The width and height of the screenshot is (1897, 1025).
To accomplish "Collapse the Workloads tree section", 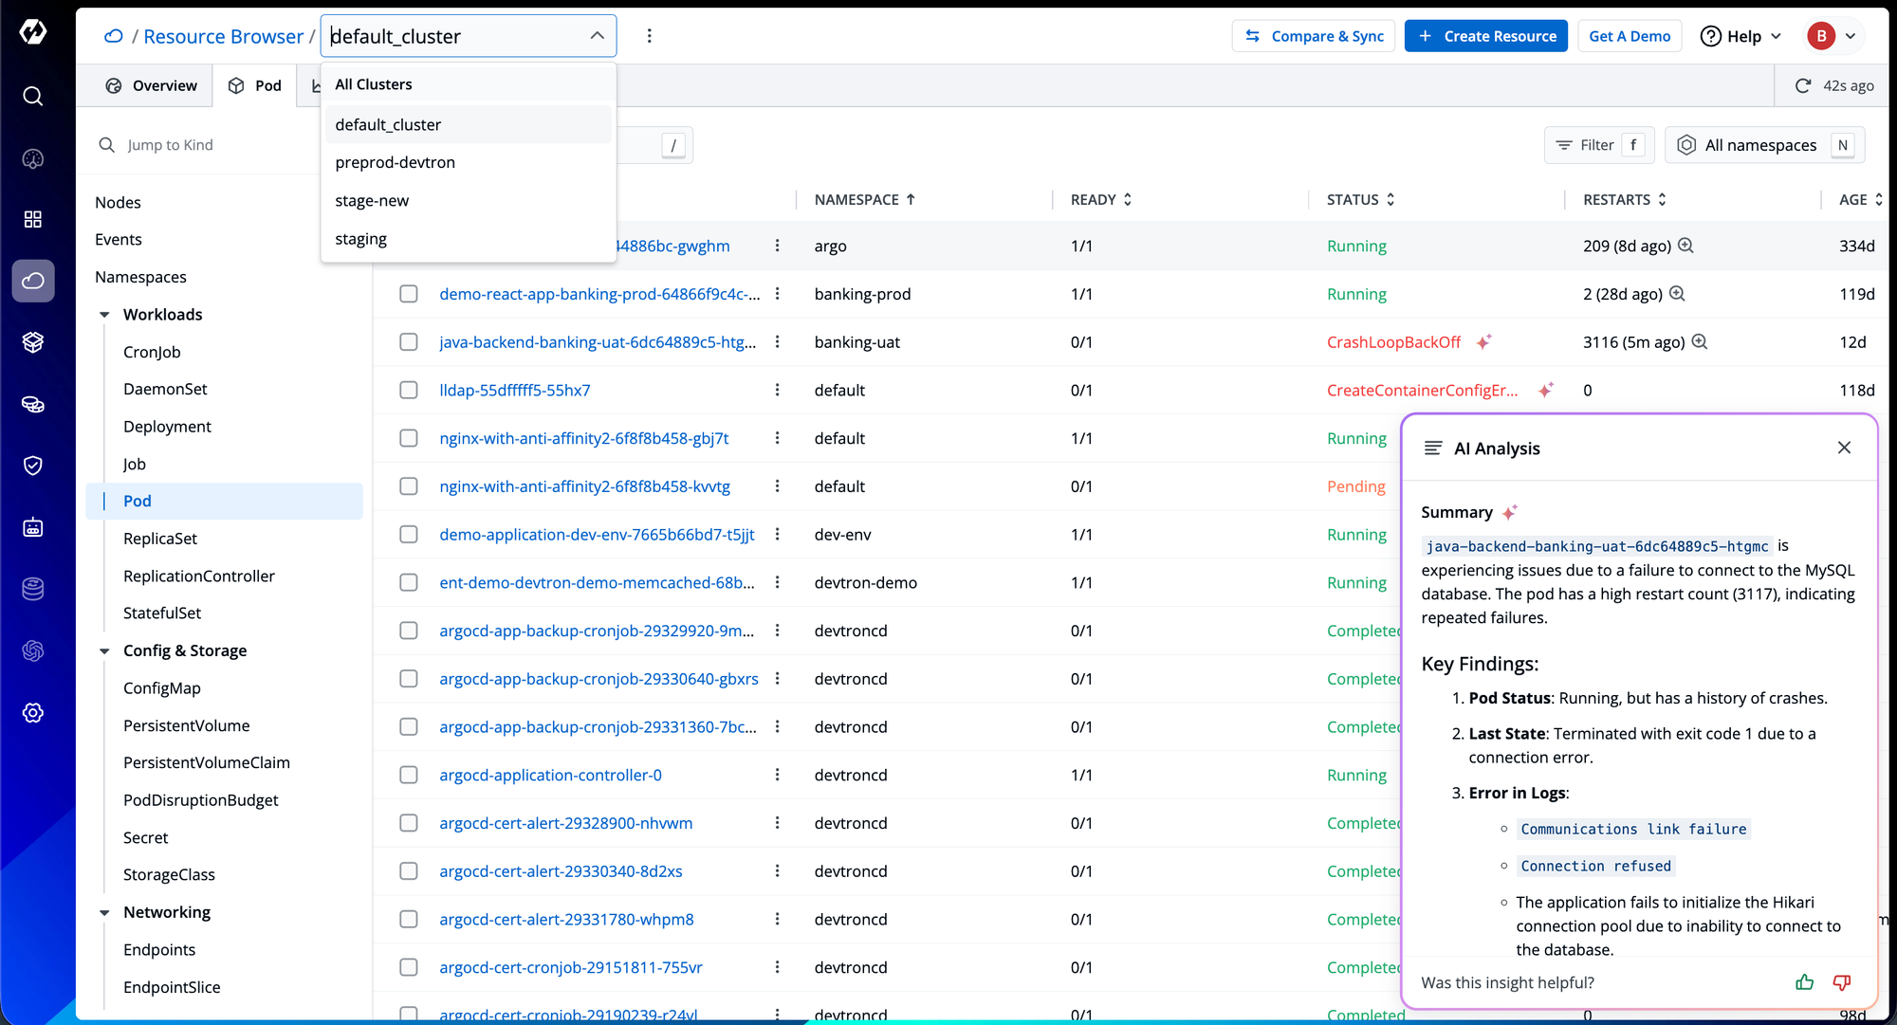I will click(x=104, y=315).
